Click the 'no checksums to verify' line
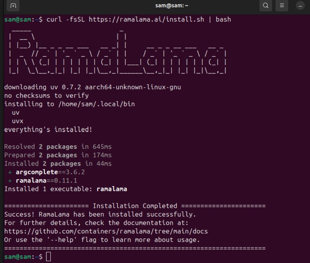 point(46,96)
